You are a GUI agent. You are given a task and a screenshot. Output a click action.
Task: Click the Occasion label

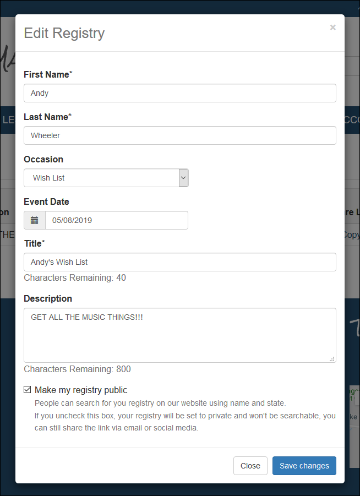(43, 159)
